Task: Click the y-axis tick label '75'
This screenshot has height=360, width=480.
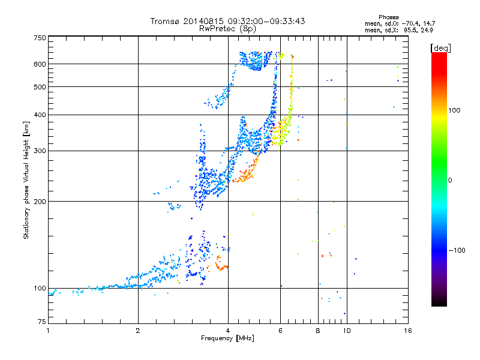Action: pos(42,322)
